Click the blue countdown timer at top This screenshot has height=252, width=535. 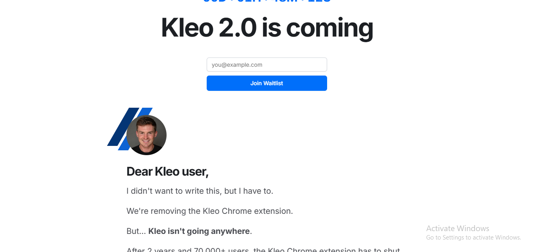tap(267, 1)
